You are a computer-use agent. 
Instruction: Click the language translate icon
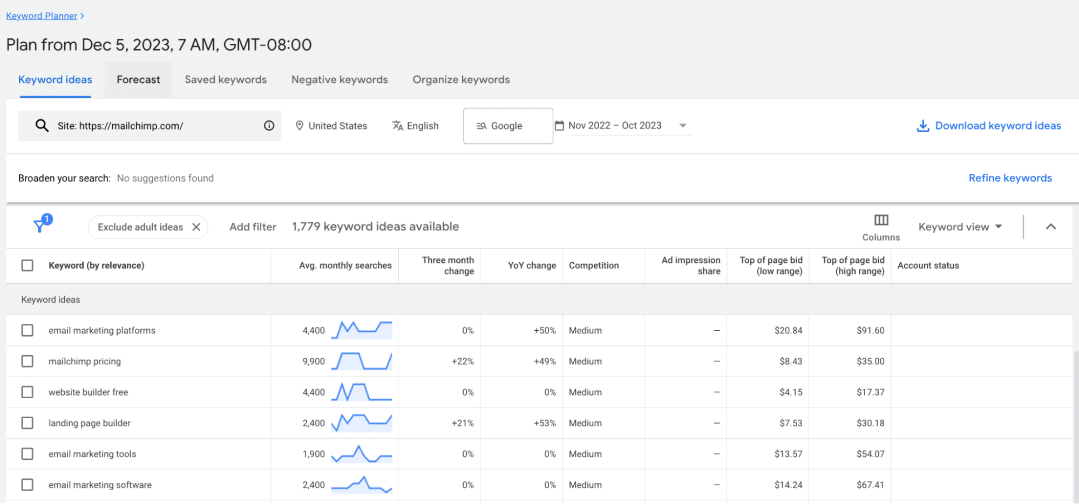398,126
